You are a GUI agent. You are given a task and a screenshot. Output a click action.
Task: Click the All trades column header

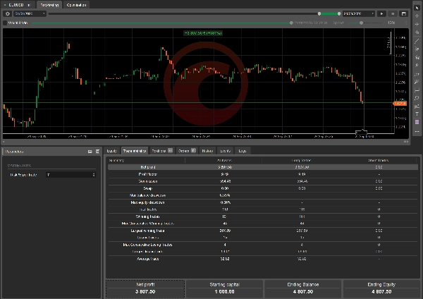(224, 160)
